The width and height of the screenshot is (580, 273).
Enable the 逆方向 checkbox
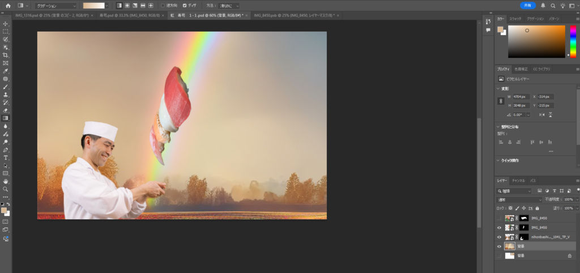tap(163, 6)
